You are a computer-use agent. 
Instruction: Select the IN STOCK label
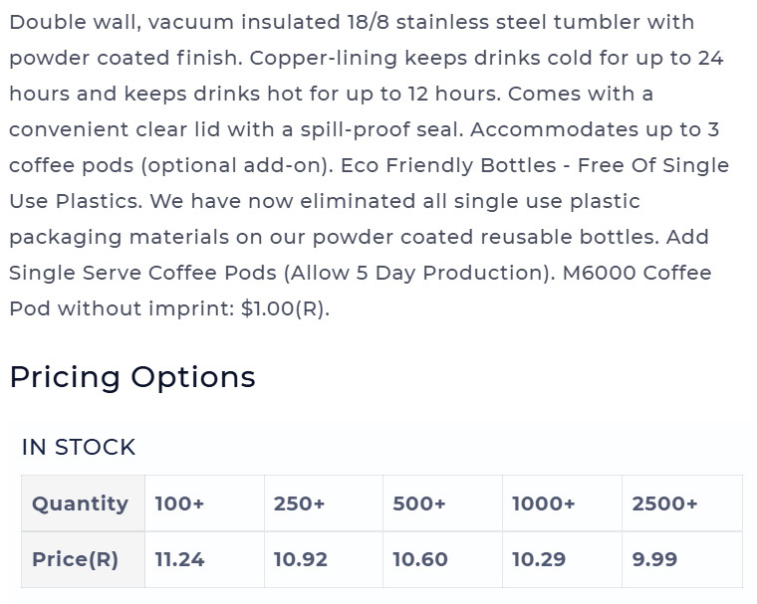pyautogui.click(x=79, y=447)
